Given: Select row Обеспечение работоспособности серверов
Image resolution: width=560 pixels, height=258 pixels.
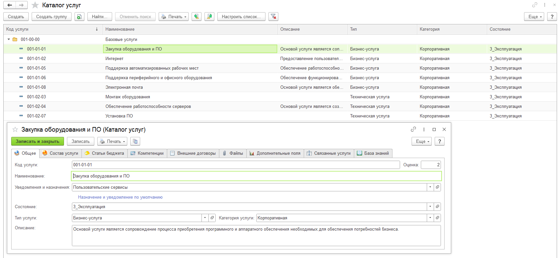Looking at the screenshot, I should 280,106.
